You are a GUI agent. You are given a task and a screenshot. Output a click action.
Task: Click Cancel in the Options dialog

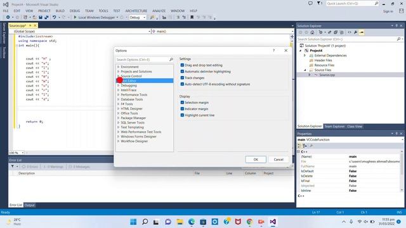[x=278, y=160]
